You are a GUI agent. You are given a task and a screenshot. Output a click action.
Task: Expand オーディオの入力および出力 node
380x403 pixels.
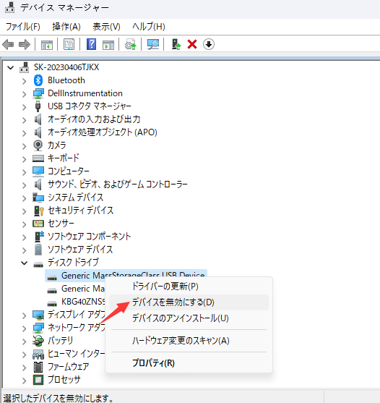pyautogui.click(x=24, y=120)
